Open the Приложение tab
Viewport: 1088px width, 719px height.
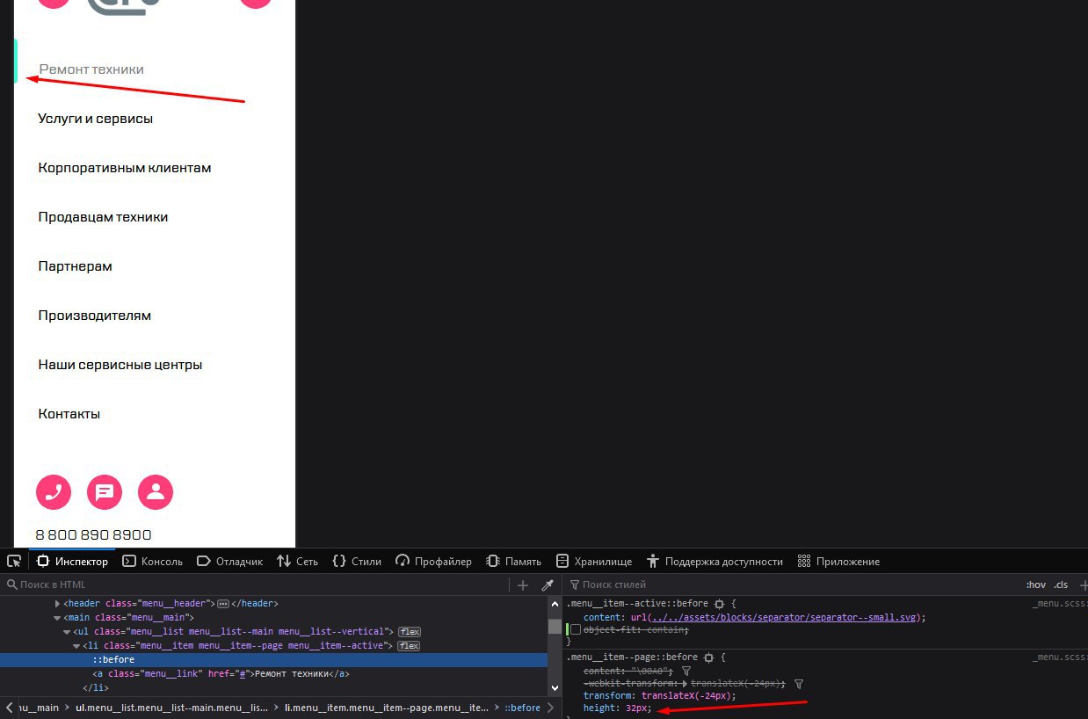(x=838, y=561)
